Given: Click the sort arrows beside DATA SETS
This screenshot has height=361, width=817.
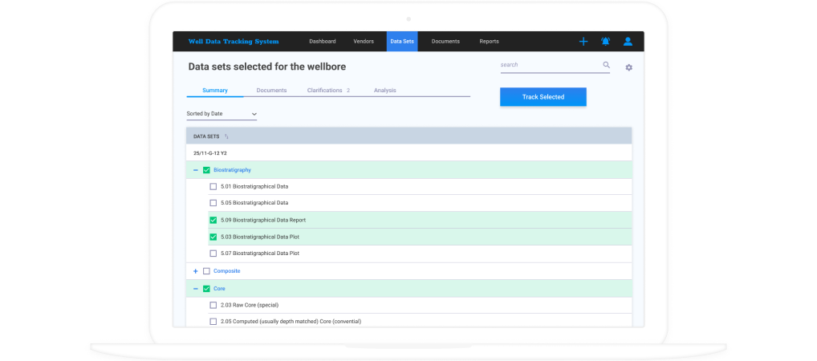Looking at the screenshot, I should (226, 136).
